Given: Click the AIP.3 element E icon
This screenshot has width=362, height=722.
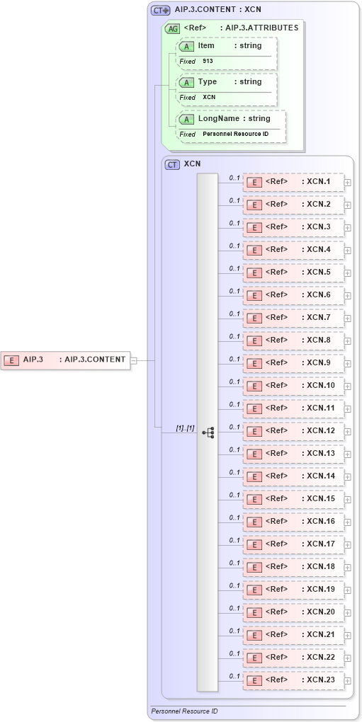Looking at the screenshot, I should (11, 360).
